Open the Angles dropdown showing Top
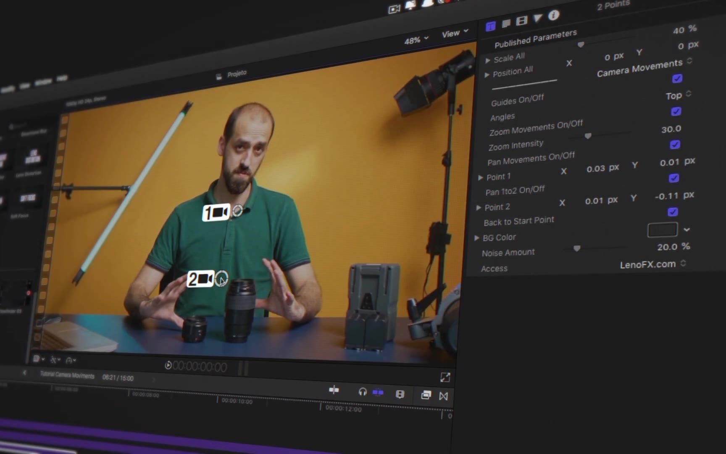The width and height of the screenshot is (726, 454). point(678,95)
